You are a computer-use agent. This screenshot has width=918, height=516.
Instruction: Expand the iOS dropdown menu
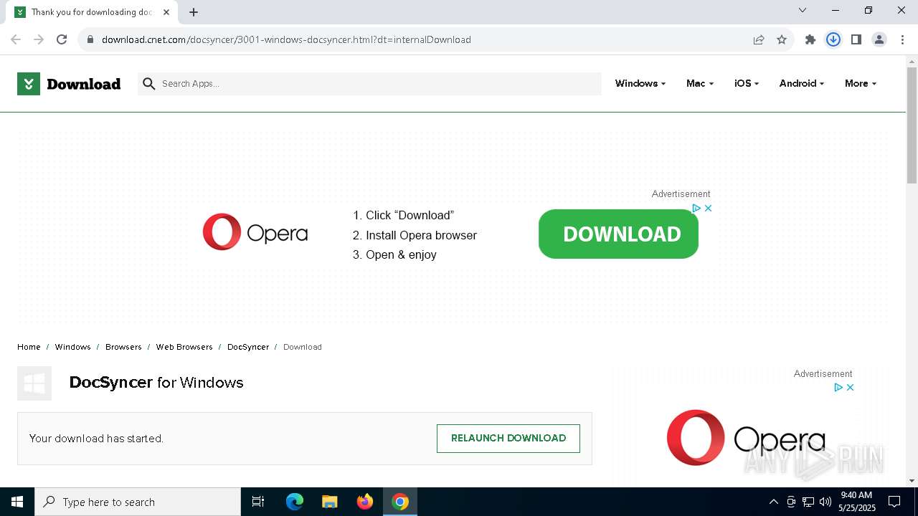point(747,84)
